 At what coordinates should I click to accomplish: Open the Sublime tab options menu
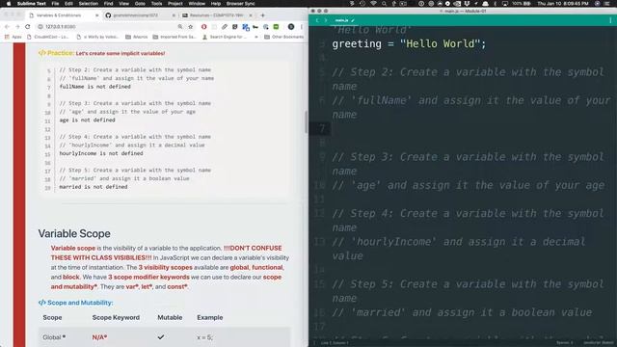click(x=610, y=20)
